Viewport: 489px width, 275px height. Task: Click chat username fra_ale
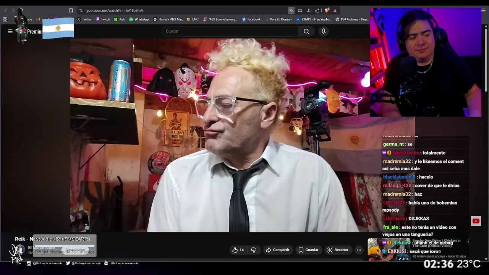[390, 227]
